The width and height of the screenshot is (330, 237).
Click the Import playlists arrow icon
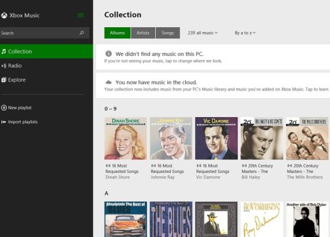[4, 122]
